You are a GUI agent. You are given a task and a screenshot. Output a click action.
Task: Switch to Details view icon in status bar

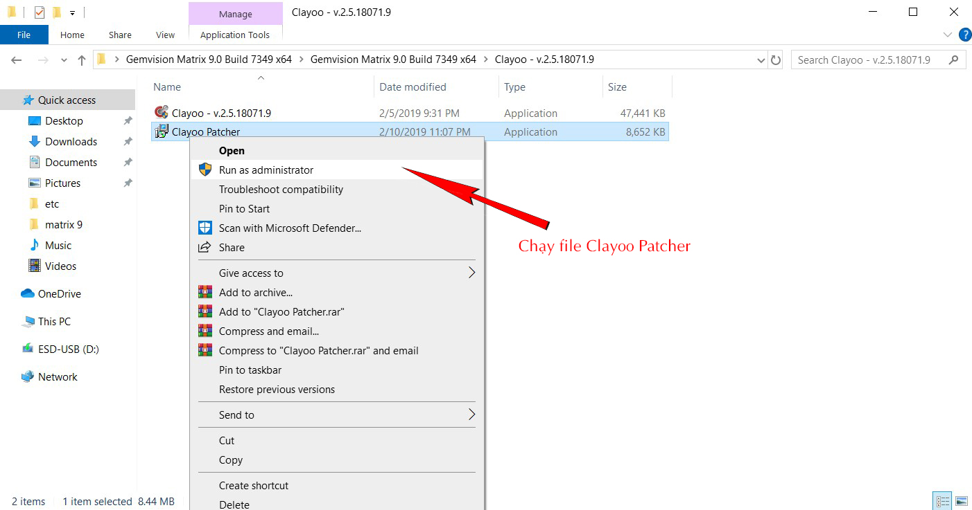pyautogui.click(x=942, y=501)
